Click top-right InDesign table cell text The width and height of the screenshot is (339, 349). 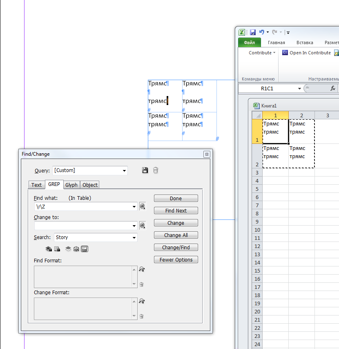point(199,96)
